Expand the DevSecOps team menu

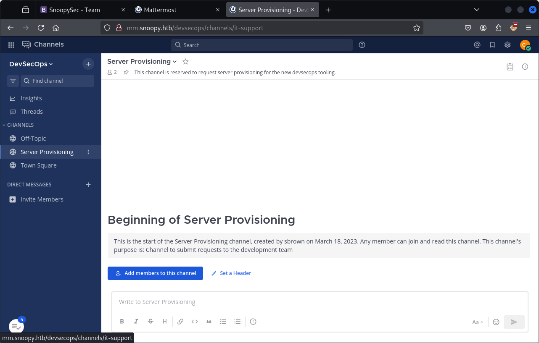click(x=31, y=64)
